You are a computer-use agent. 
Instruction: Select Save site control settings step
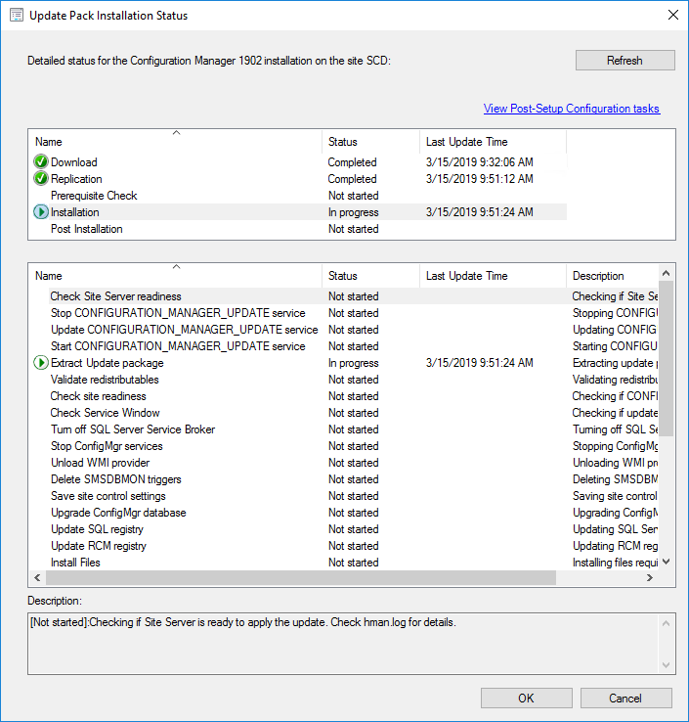point(344,496)
